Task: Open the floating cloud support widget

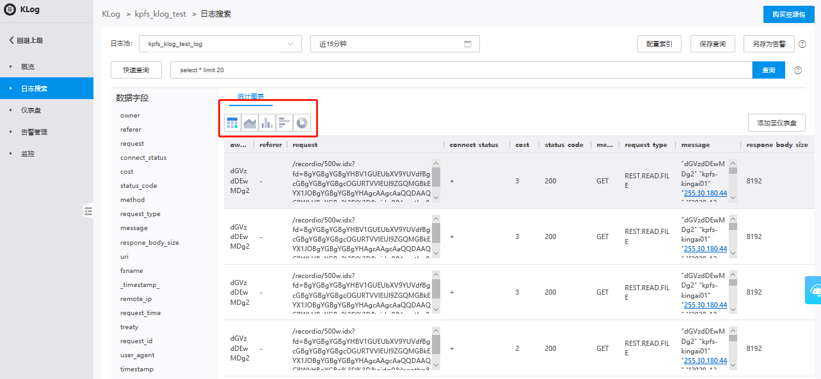Action: tap(814, 290)
